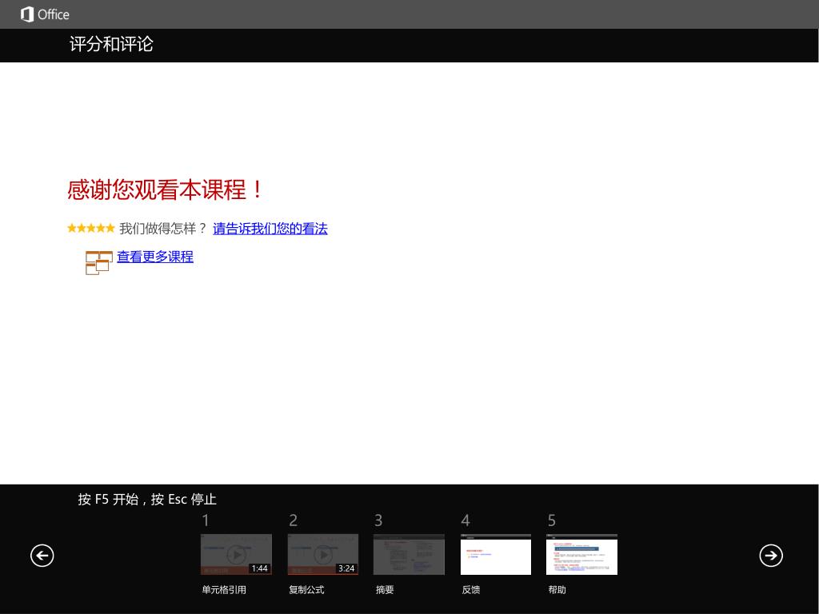819x614 pixels.
Task: Open slide 3 摘要 thumbnail
Action: pyautogui.click(x=409, y=555)
